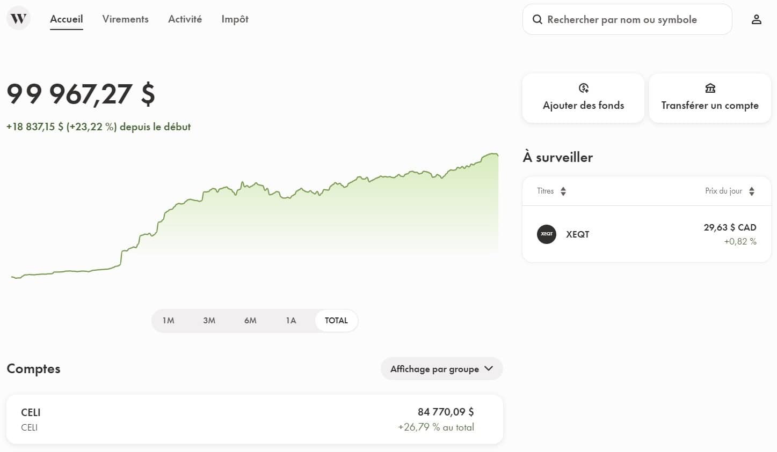Click the magnifying glass in the search bar
Viewport: 777px width, 452px height.
(x=537, y=19)
